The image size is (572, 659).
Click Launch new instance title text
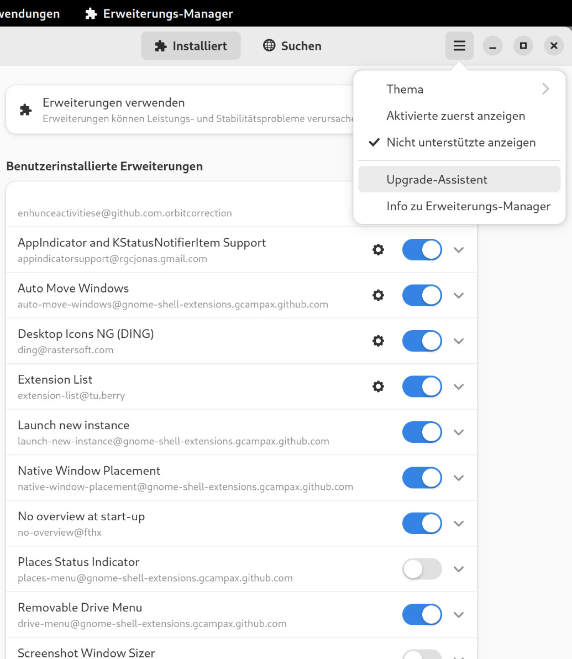[x=74, y=425]
